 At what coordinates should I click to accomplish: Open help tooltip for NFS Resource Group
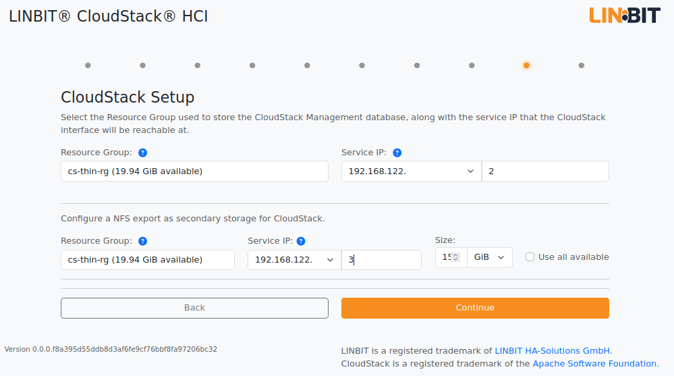point(143,242)
